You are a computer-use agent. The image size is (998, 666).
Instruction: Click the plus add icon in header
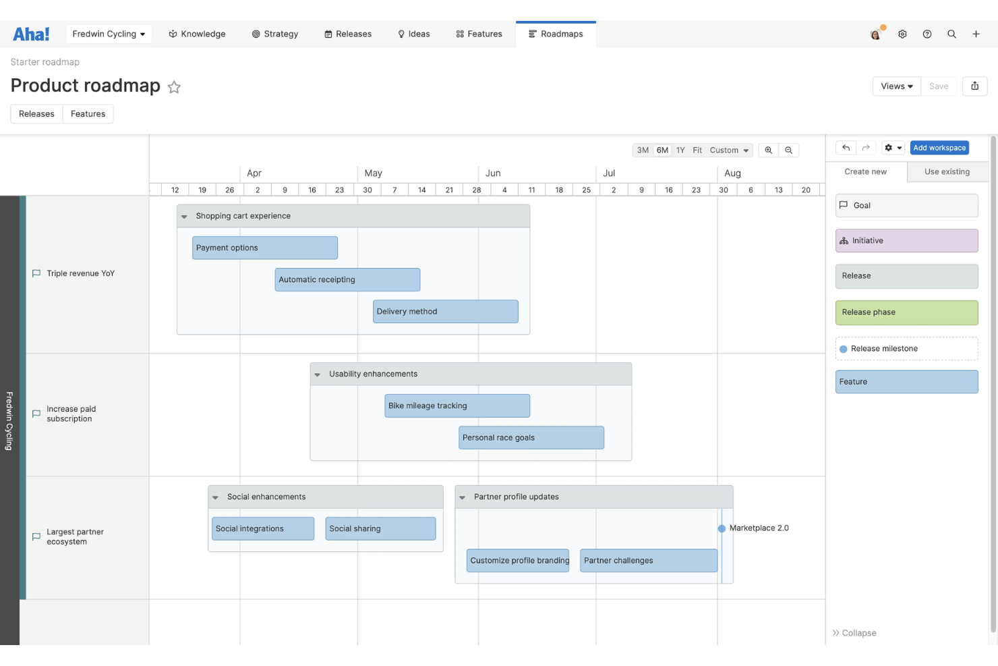tap(976, 34)
